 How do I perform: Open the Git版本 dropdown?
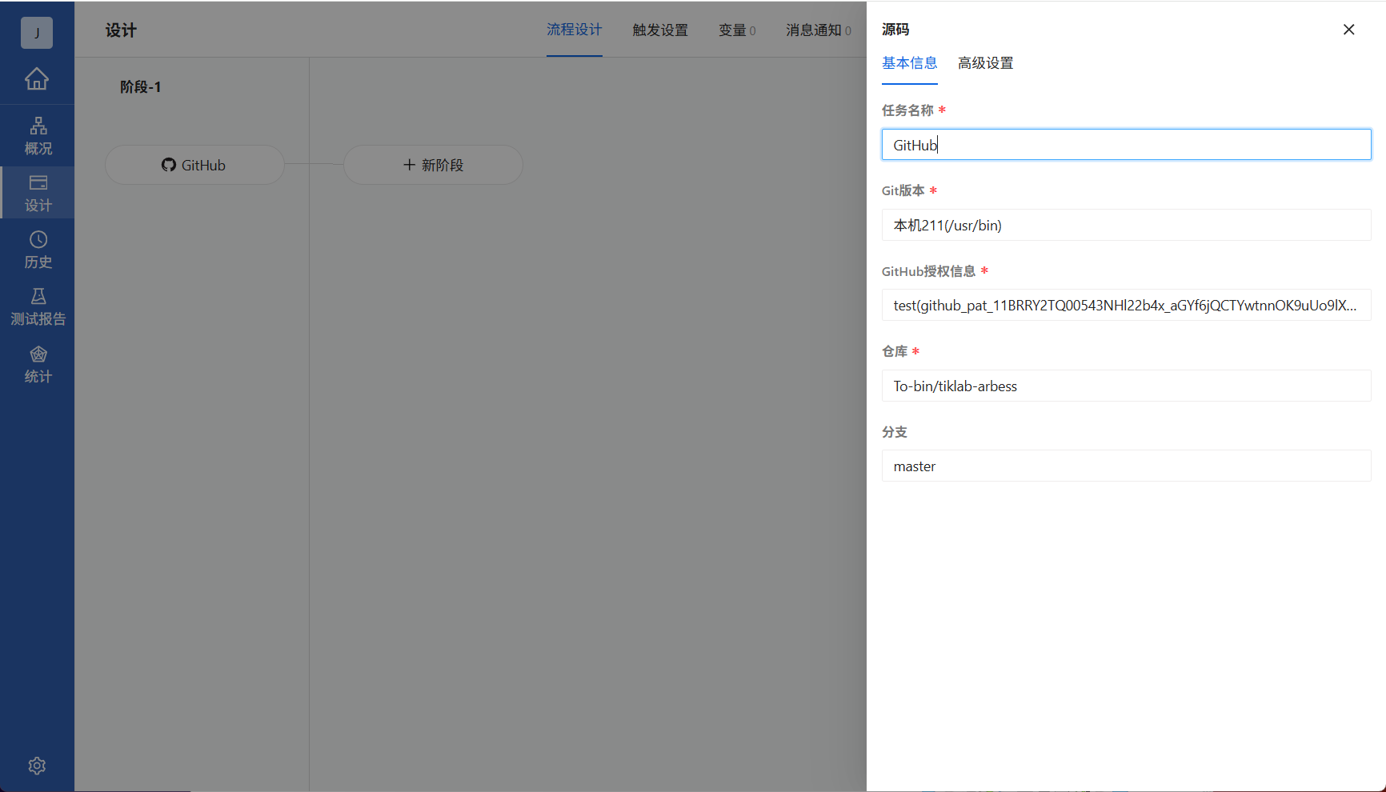[x=1125, y=225]
